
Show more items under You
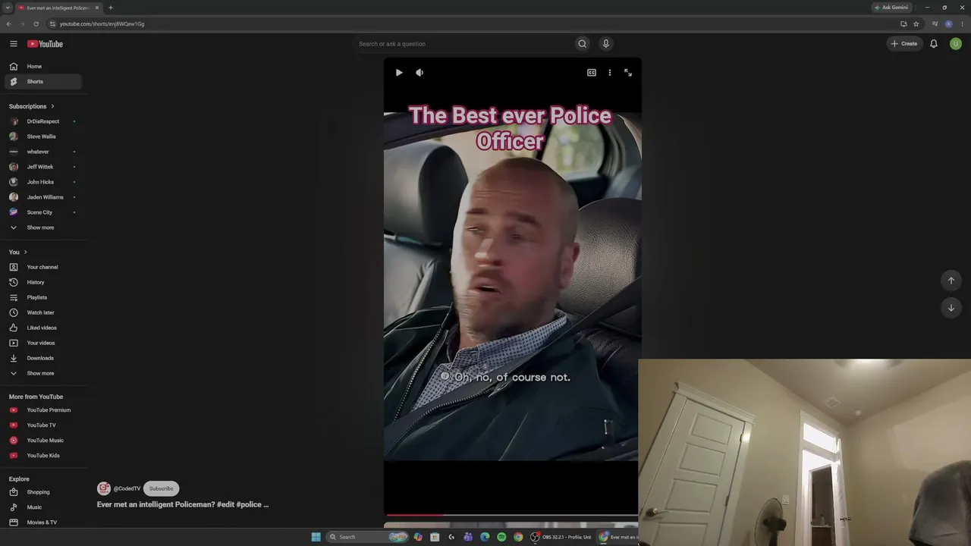(43, 373)
